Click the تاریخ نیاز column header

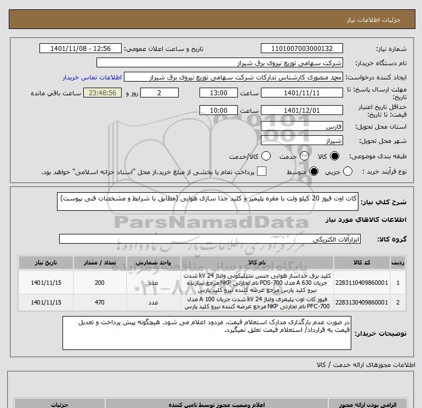coord(45,262)
